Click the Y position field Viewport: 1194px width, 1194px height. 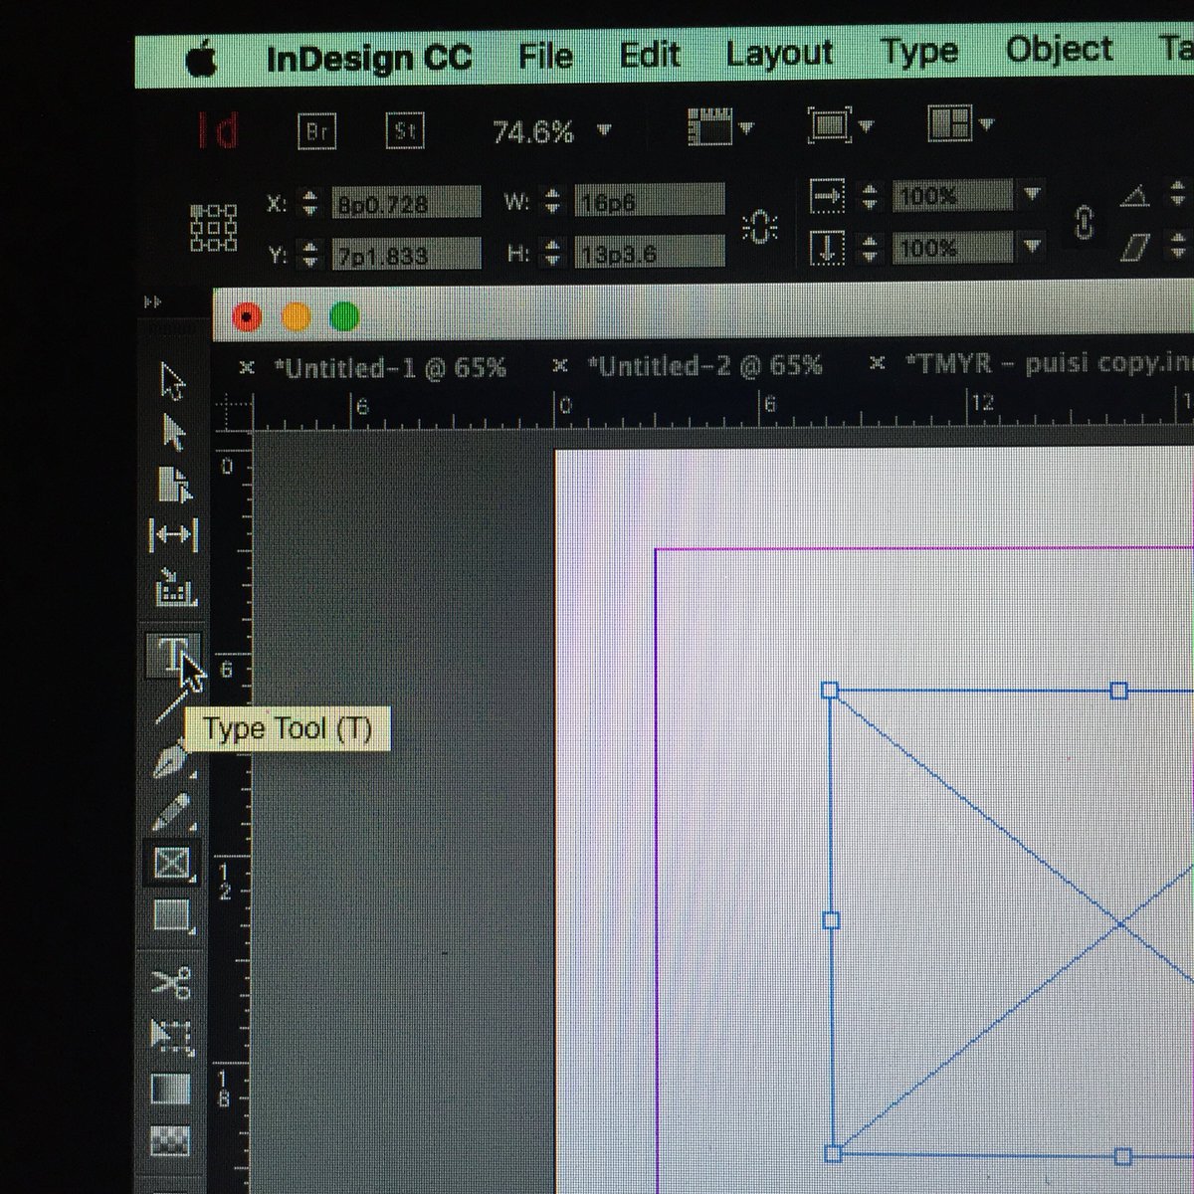pos(406,254)
